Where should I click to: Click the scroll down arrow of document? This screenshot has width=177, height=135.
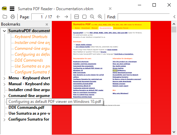tap(174, 132)
